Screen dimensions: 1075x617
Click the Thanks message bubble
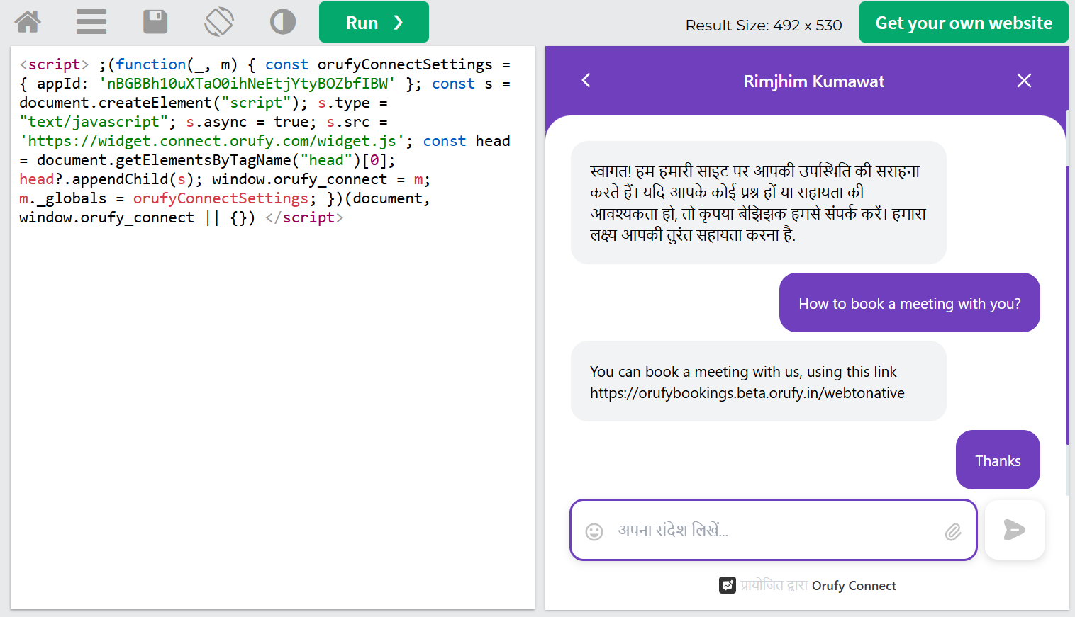click(997, 460)
